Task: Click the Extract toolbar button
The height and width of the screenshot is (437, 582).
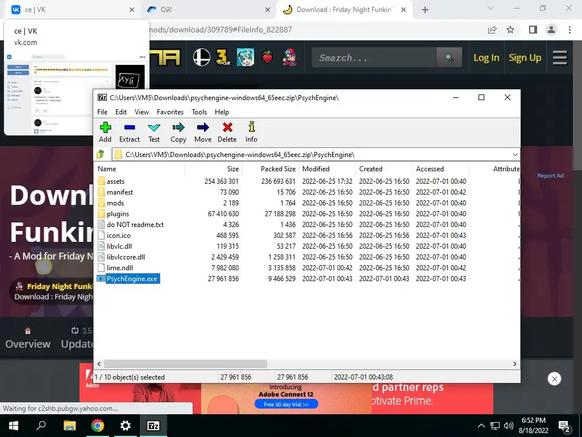Action: [130, 132]
